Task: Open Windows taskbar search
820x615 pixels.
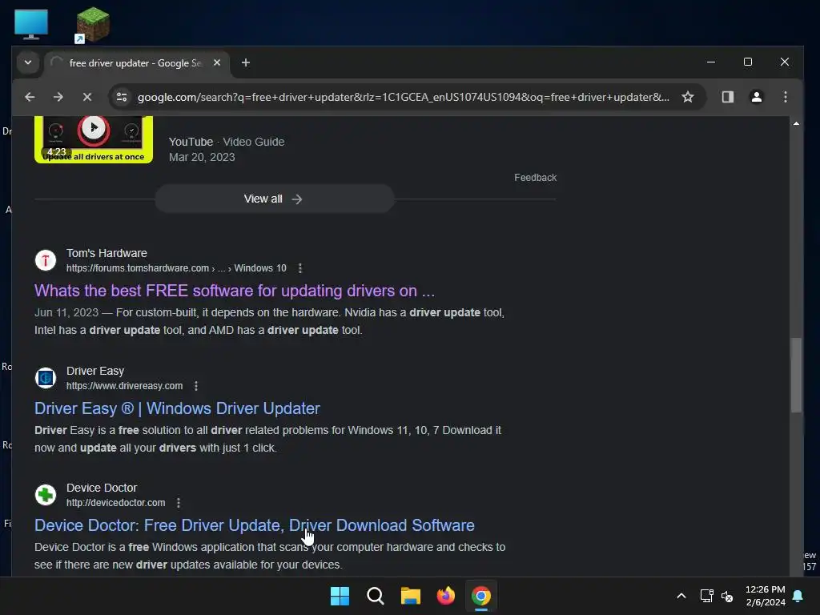Action: pos(376,596)
